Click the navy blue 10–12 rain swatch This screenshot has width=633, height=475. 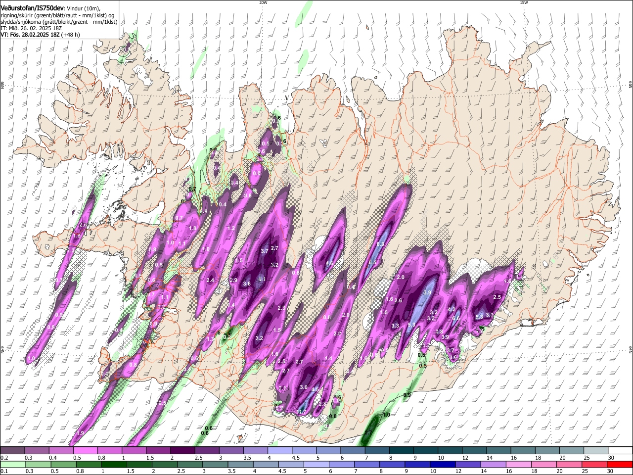click(442, 464)
